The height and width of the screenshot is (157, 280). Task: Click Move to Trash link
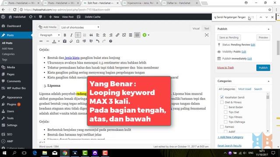(x=225, y=68)
